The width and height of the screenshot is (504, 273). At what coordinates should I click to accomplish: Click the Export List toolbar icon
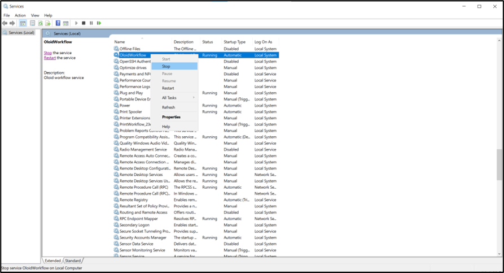pyautogui.click(x=48, y=23)
